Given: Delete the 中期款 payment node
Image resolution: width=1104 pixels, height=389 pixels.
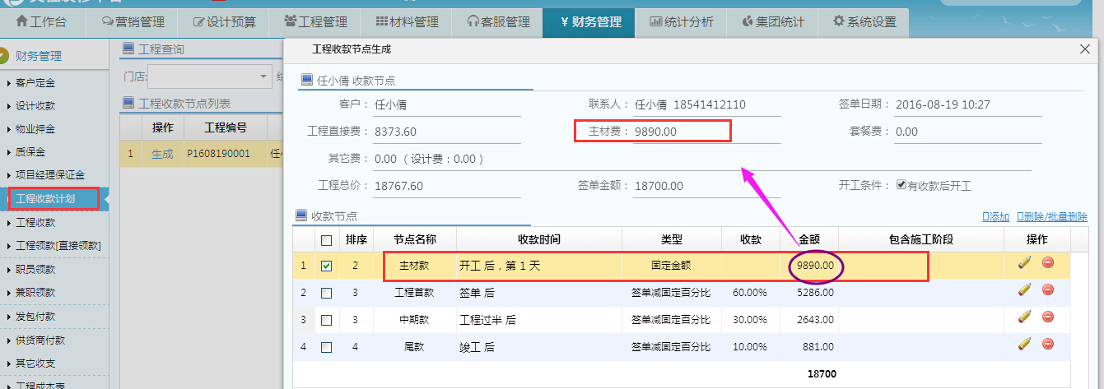Looking at the screenshot, I should pos(1048,317).
